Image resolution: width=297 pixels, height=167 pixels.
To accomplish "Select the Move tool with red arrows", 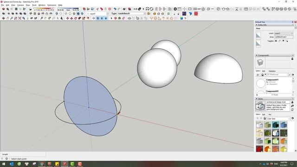I will (67, 18).
